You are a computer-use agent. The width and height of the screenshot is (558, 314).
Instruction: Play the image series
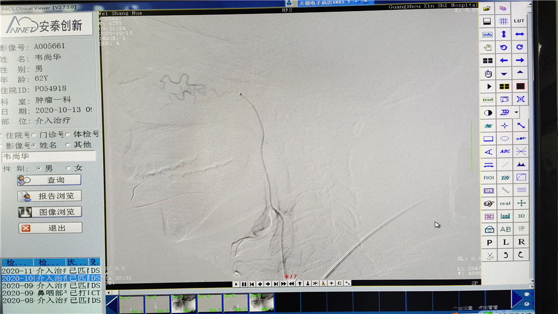(x=236, y=284)
